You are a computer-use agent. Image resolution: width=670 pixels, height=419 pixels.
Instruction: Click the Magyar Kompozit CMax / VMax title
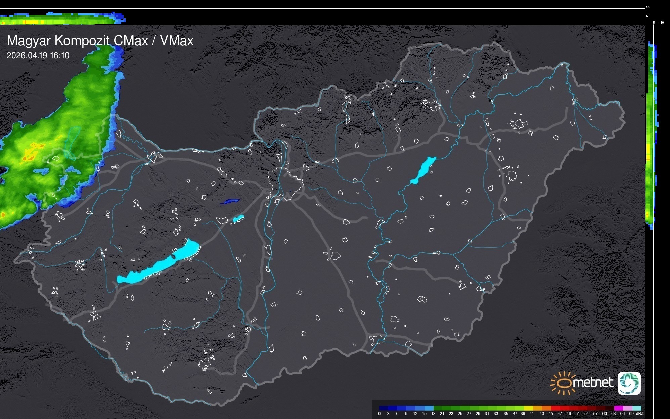[x=100, y=41]
